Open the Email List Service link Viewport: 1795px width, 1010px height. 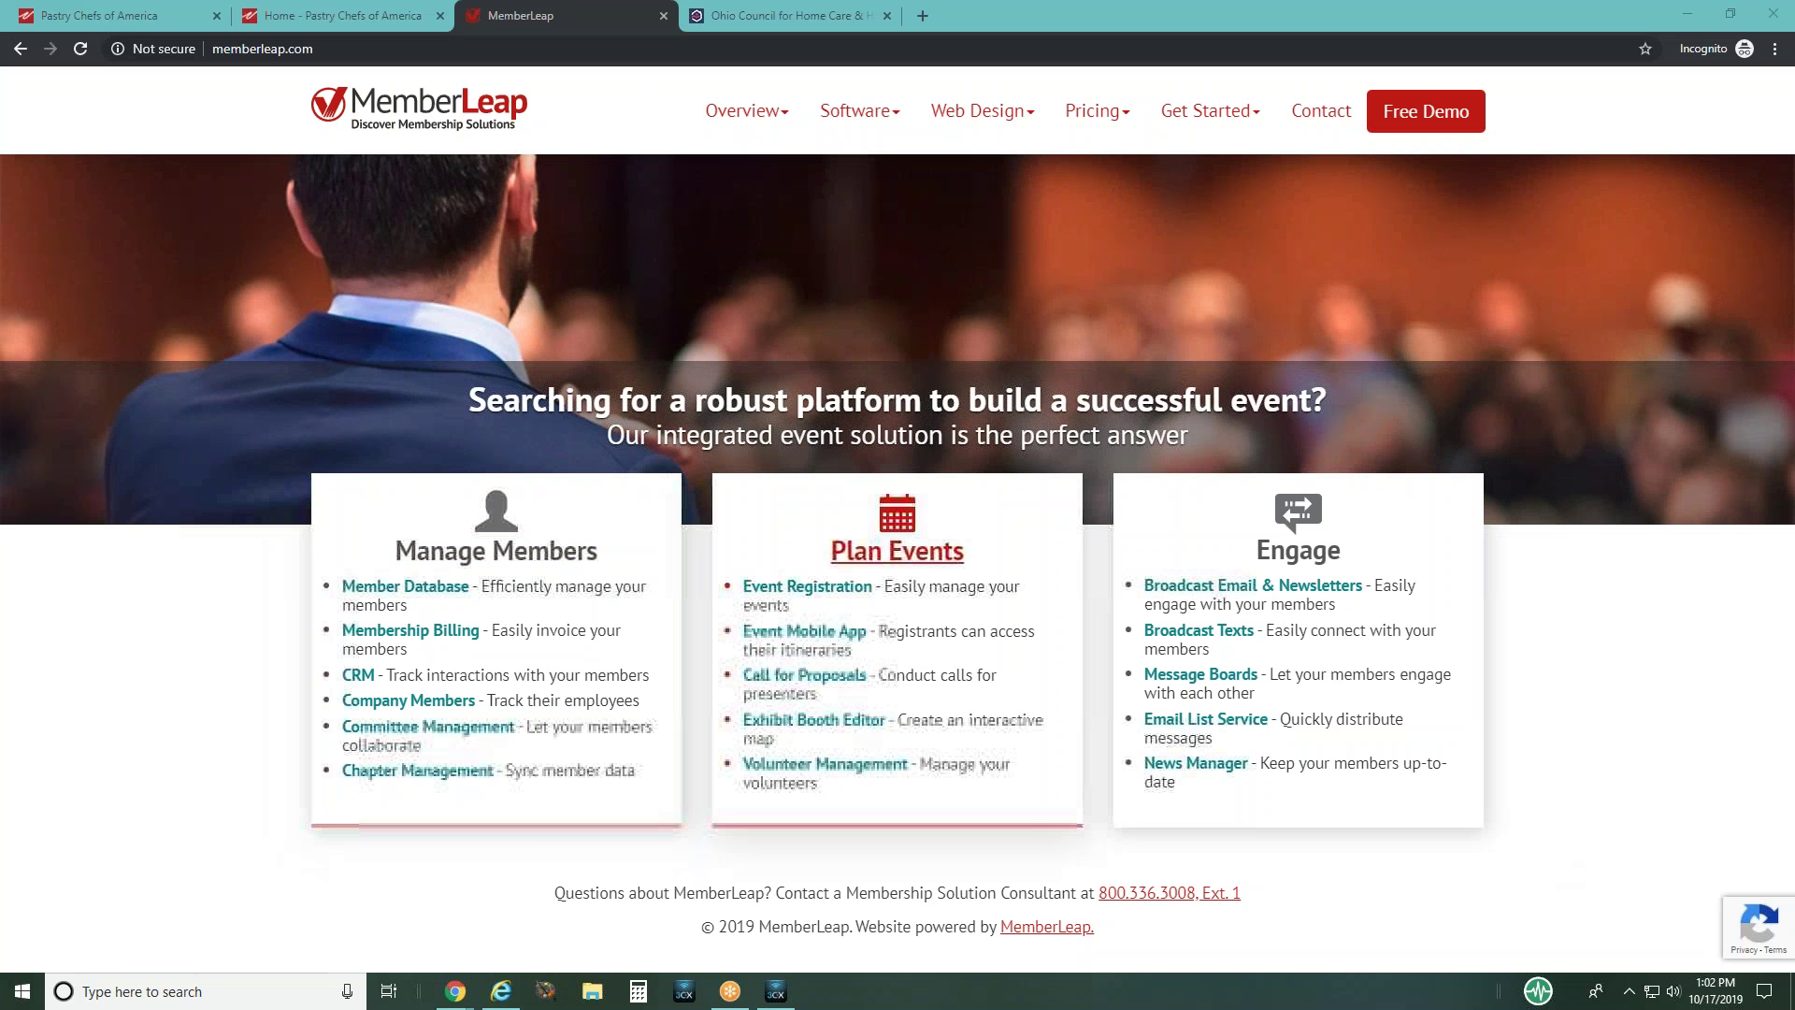[x=1206, y=719]
